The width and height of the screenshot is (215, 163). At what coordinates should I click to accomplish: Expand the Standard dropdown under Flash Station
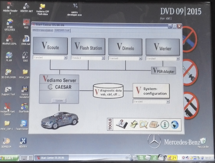pos(103,58)
